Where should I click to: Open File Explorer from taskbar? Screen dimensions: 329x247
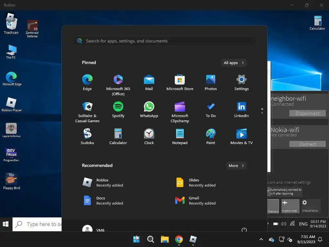pos(165,239)
